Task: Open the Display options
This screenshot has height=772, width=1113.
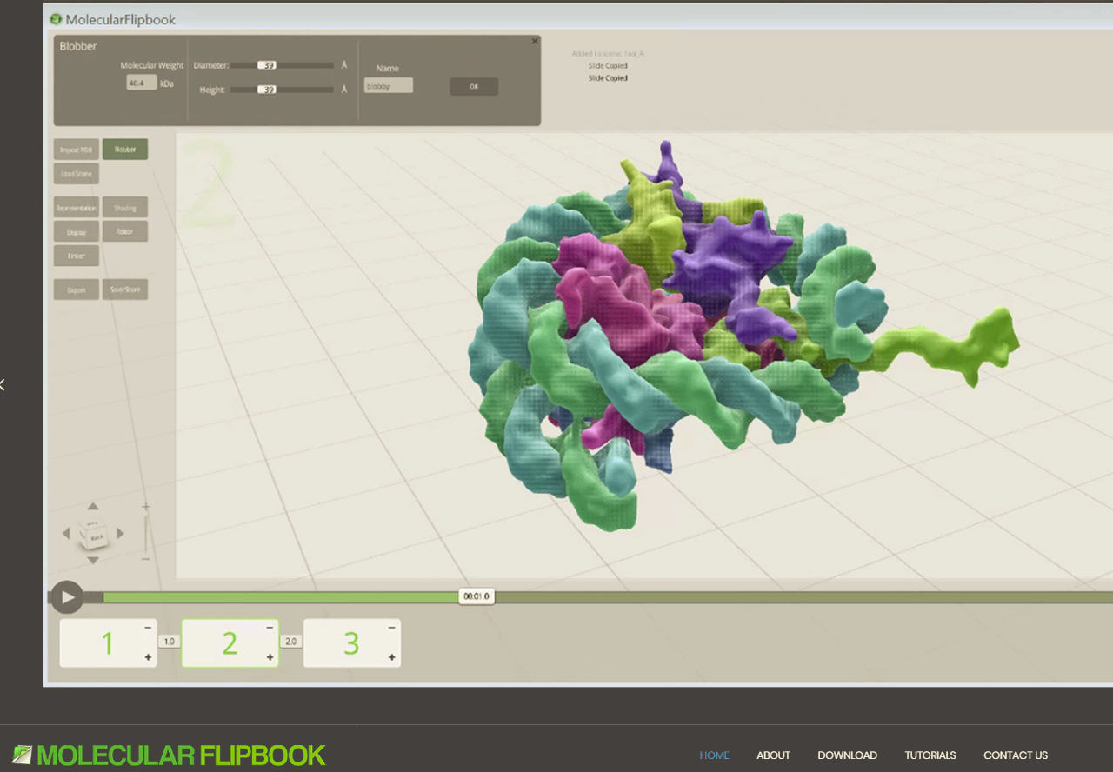Action: pyautogui.click(x=77, y=232)
